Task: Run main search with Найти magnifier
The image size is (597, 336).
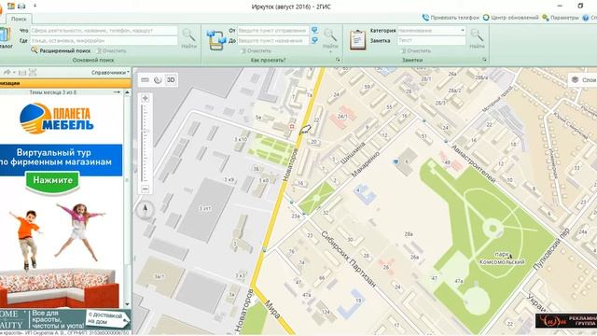Action: pyautogui.click(x=188, y=38)
